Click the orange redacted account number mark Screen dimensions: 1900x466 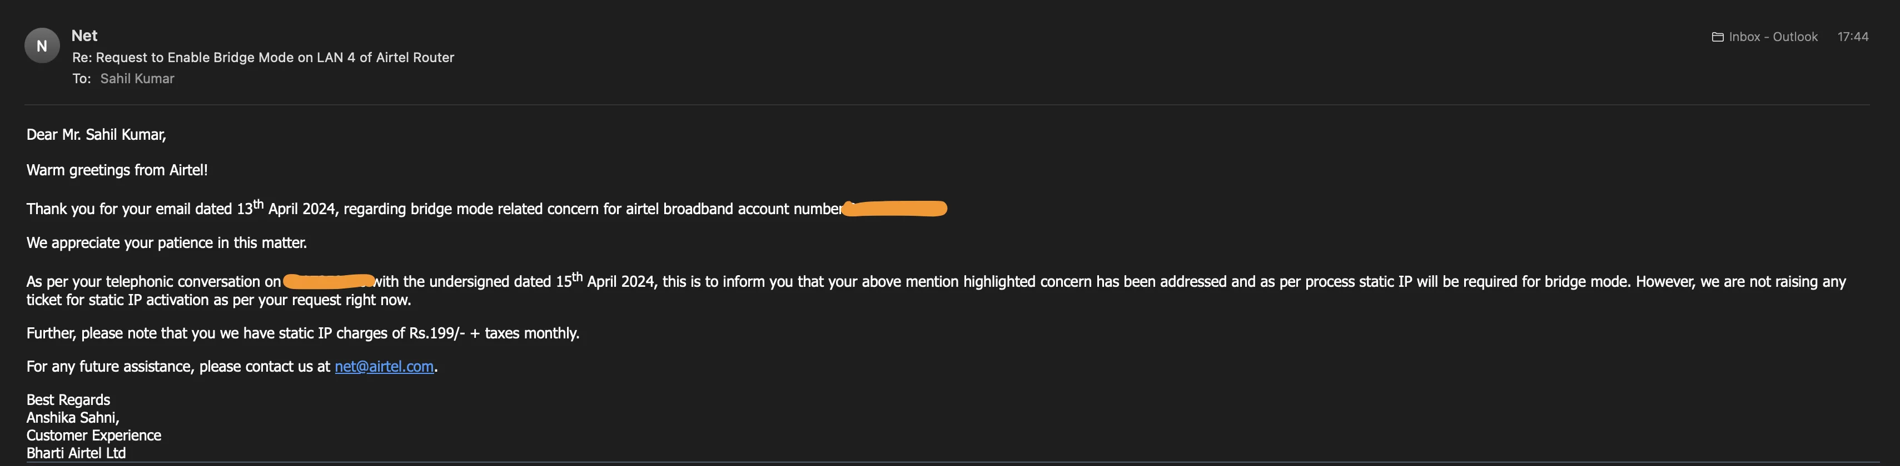[x=894, y=209]
